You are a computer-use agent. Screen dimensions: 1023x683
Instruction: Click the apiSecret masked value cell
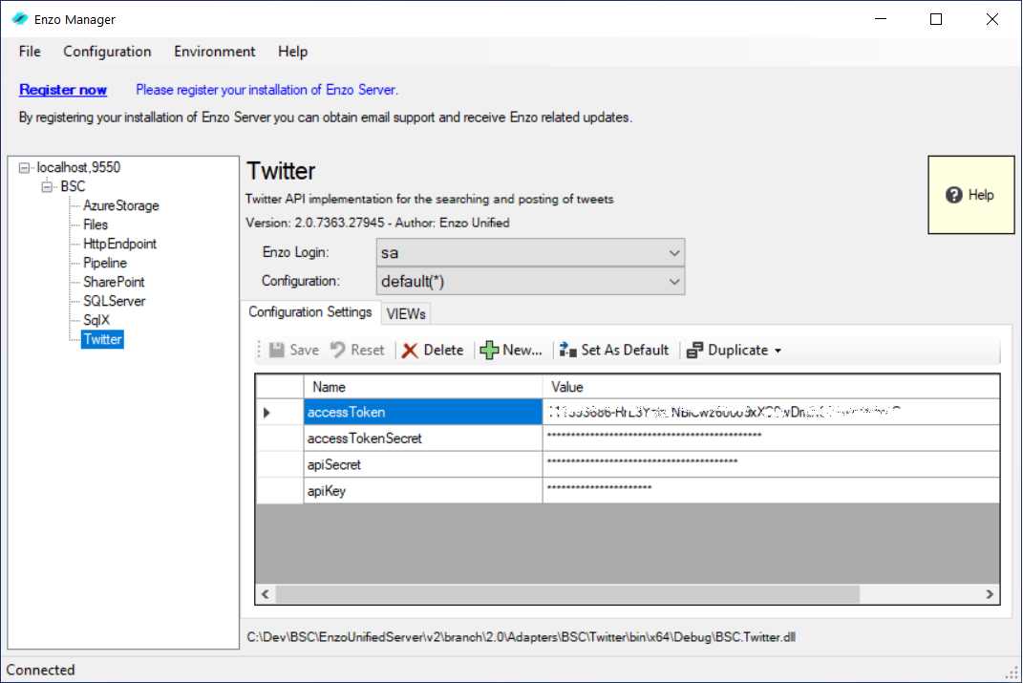pos(771,464)
